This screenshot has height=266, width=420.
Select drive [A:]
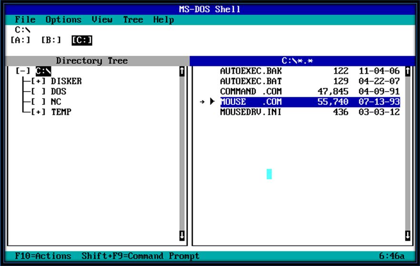(x=20, y=40)
